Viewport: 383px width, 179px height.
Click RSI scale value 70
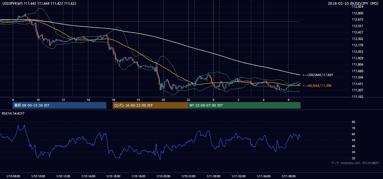tap(353, 128)
